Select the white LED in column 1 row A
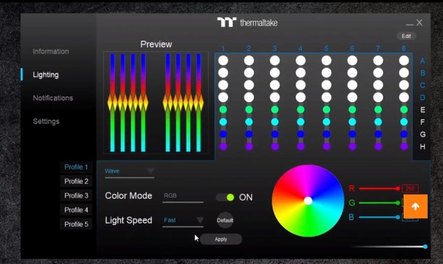 pos(223,60)
